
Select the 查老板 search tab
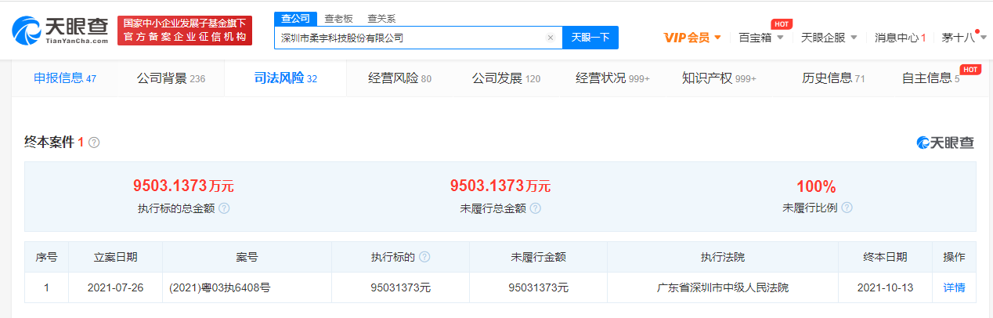339,18
